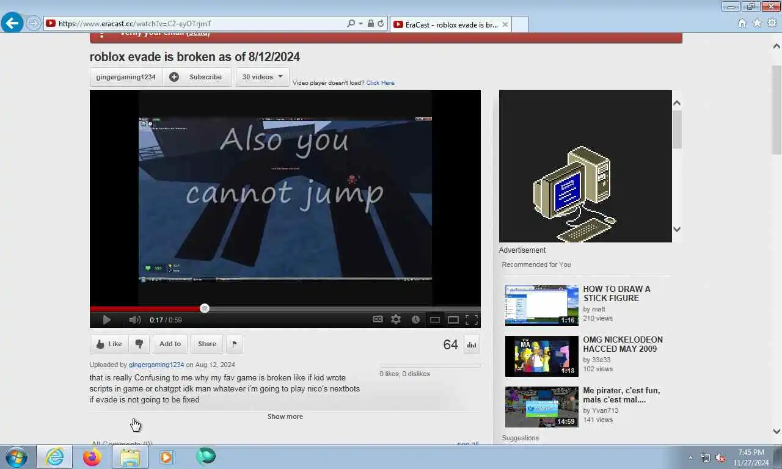
Task: Open the Windows Start menu
Action: click(16, 457)
